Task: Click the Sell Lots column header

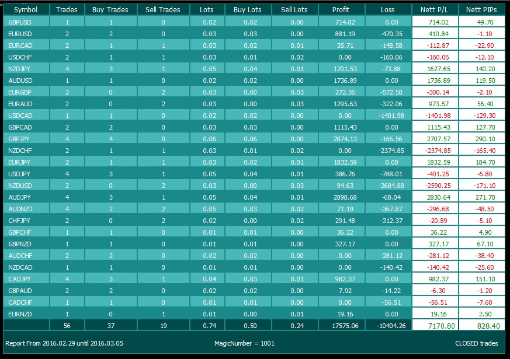Action: coord(294,10)
